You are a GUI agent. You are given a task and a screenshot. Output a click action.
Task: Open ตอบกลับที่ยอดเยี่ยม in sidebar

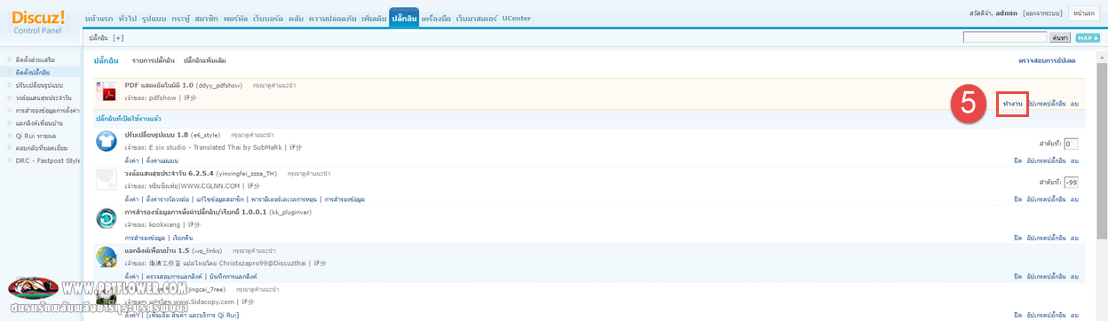(42, 148)
